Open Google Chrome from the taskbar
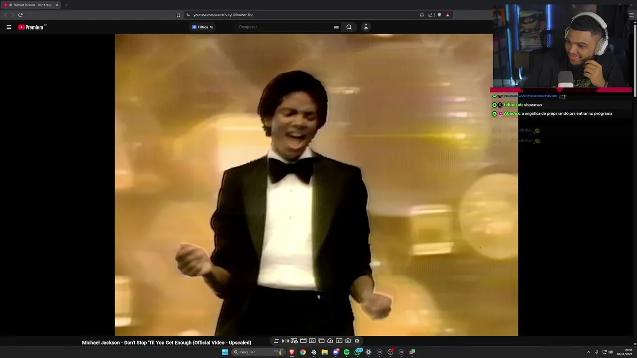The width and height of the screenshot is (637, 358). pos(303,352)
